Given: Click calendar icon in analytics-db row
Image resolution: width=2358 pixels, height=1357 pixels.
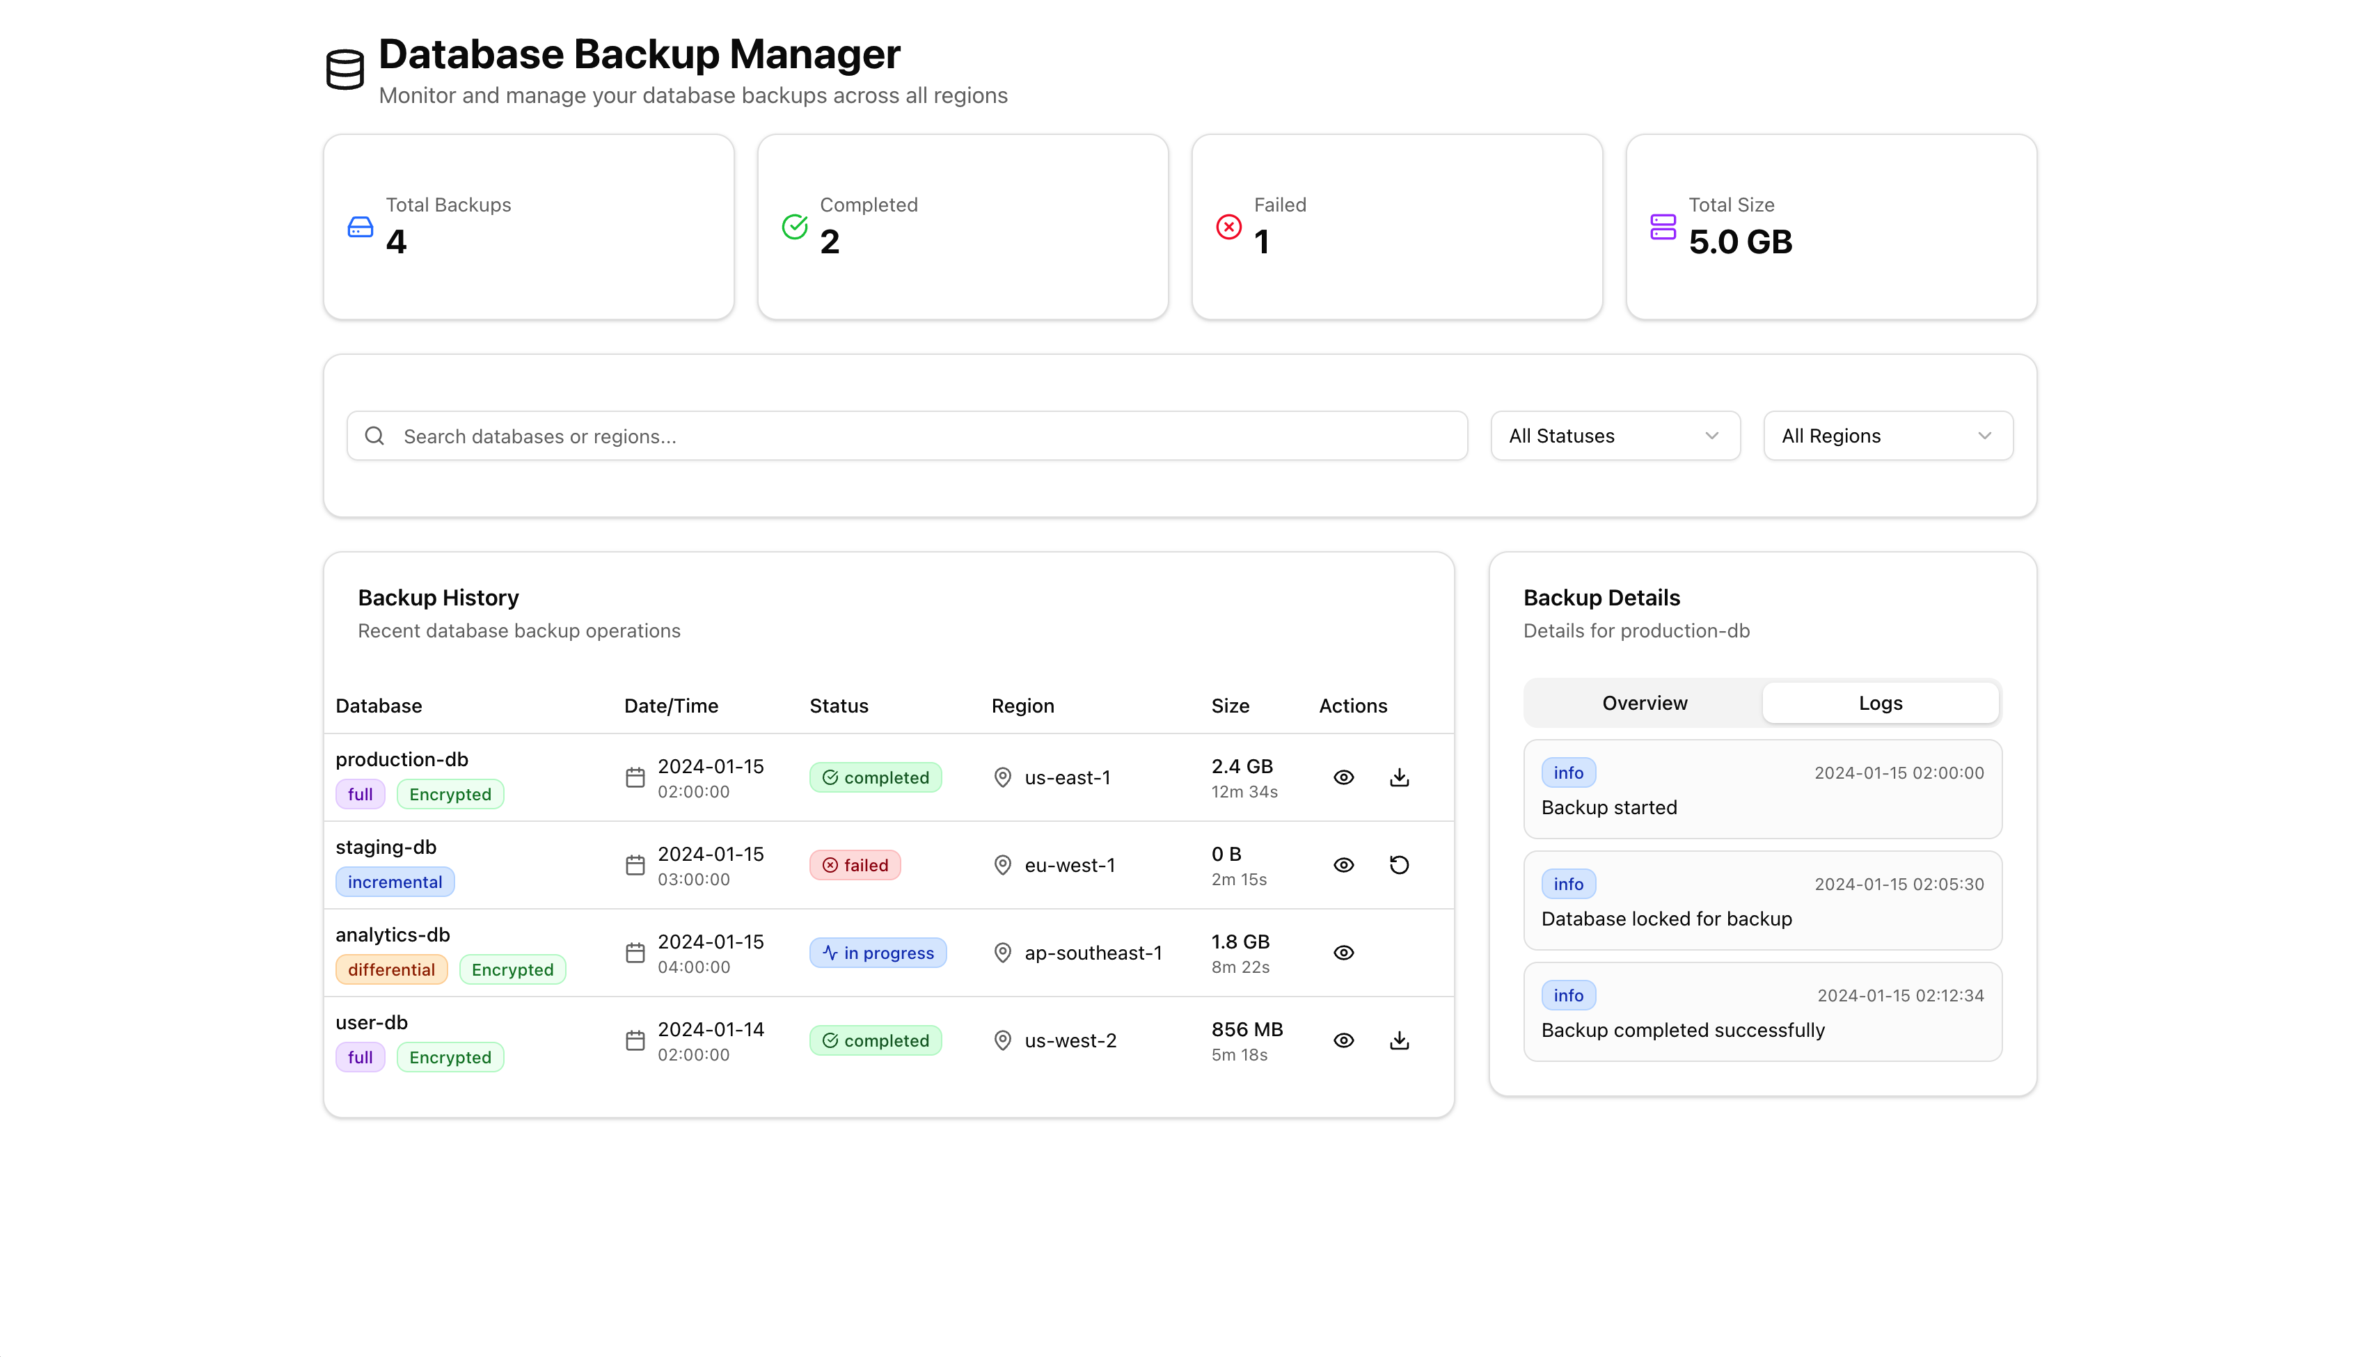Looking at the screenshot, I should pyautogui.click(x=635, y=953).
